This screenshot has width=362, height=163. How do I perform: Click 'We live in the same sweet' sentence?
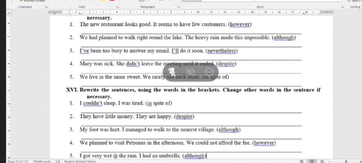pyautogui.click(x=110, y=77)
